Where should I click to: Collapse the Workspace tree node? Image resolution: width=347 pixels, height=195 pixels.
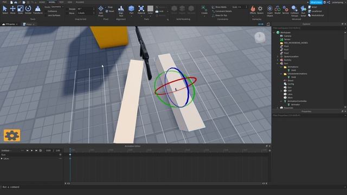[274, 32]
